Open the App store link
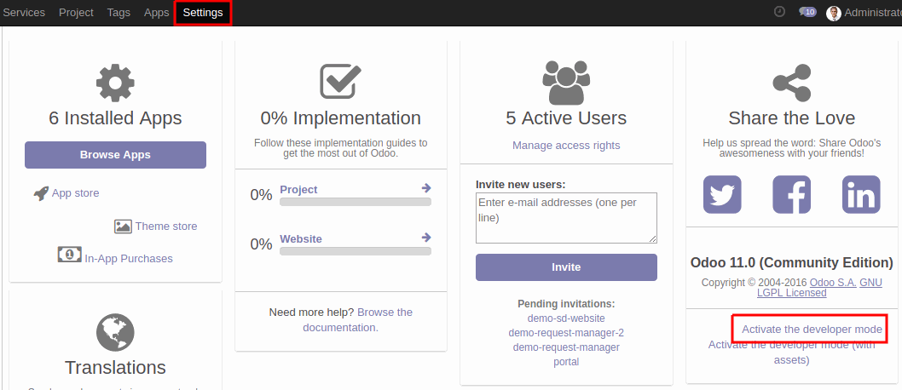Screen dimensions: 902x390 point(75,193)
